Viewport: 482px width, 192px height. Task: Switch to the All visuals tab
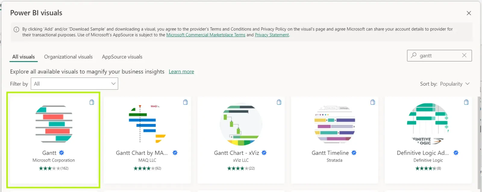click(23, 57)
